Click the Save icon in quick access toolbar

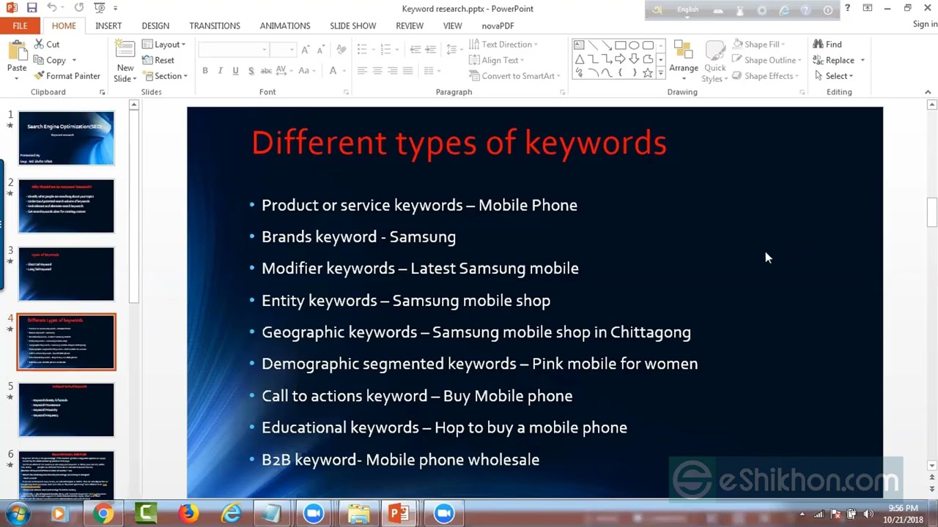pos(32,8)
